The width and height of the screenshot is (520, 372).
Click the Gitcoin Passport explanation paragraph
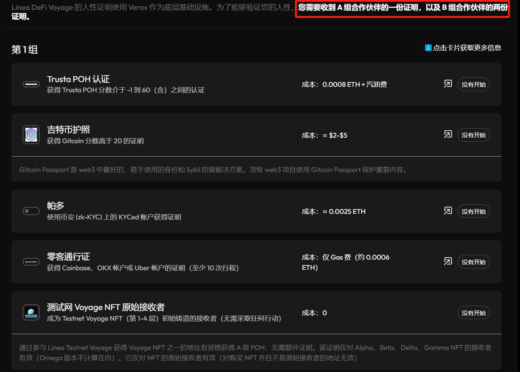click(x=213, y=170)
